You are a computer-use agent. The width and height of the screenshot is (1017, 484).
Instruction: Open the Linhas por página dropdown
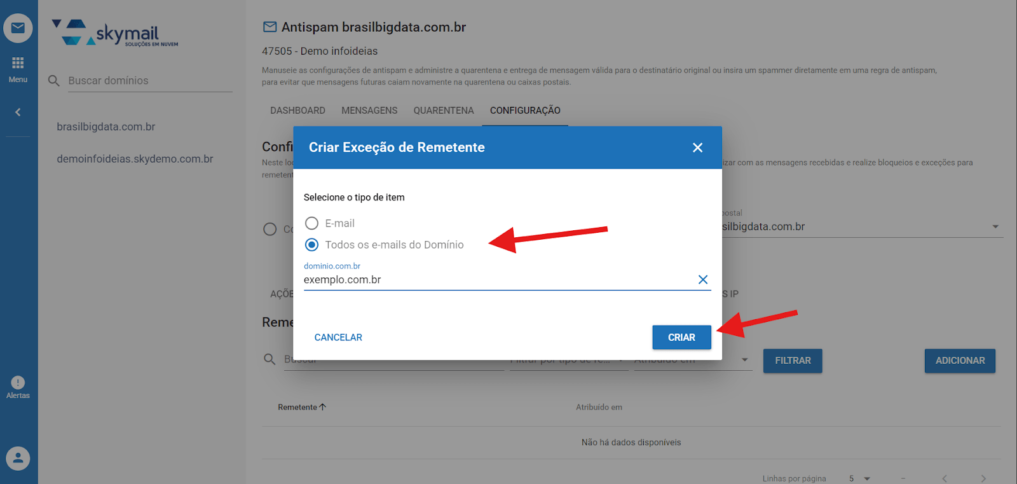866,478
